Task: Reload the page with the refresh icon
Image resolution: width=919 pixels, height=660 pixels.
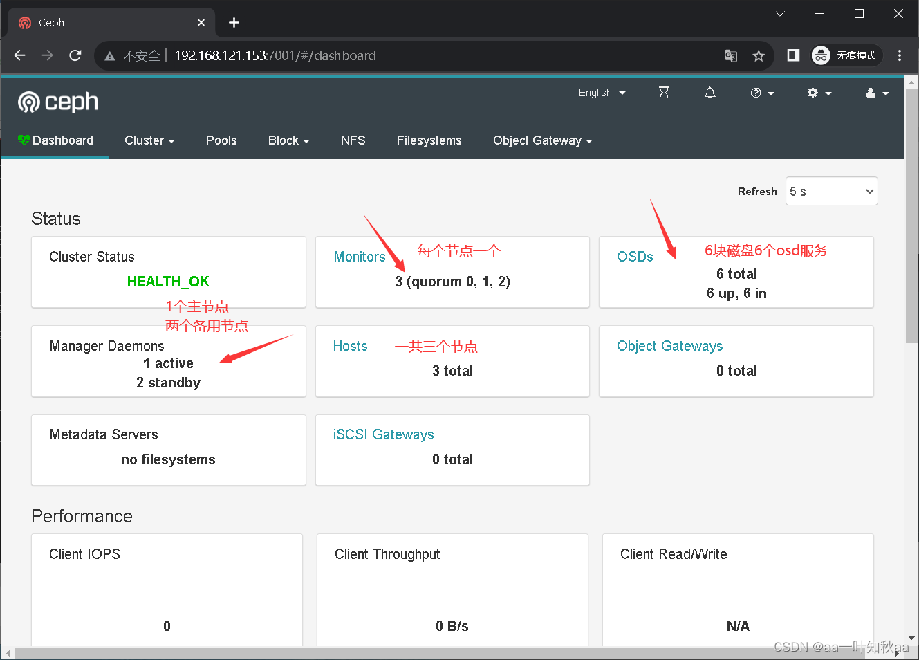Action: (x=75, y=55)
